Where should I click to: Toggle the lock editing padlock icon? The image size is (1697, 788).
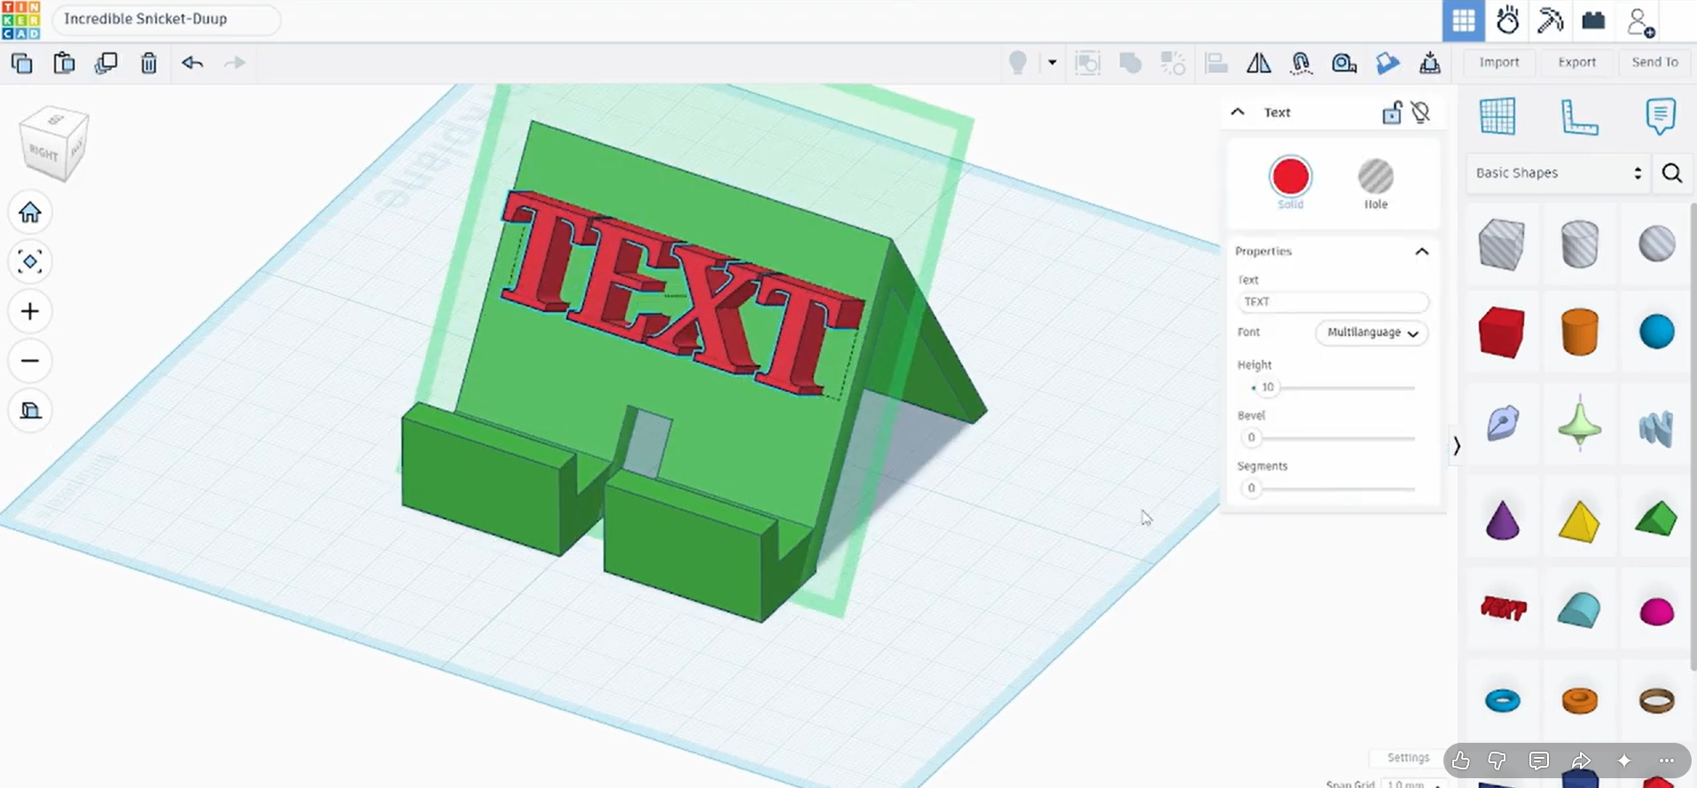[1392, 113]
